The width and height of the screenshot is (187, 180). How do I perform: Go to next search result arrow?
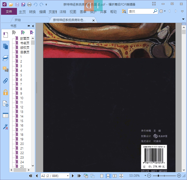point(176,11)
